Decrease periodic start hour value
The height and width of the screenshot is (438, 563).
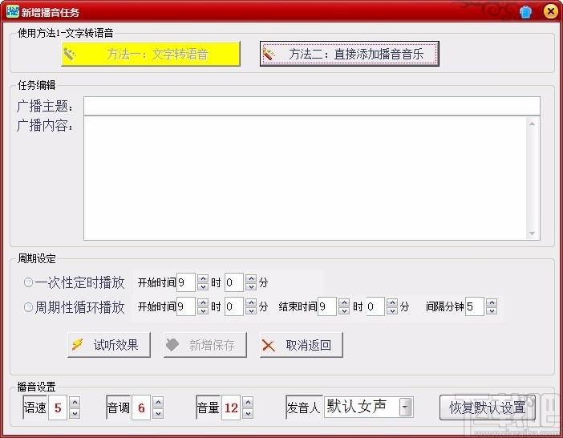(203, 310)
